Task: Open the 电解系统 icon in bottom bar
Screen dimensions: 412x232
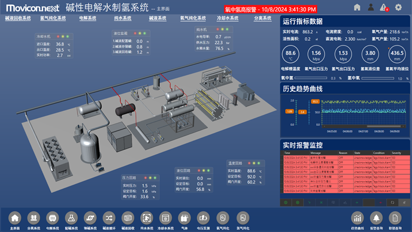Action: tap(53, 218)
